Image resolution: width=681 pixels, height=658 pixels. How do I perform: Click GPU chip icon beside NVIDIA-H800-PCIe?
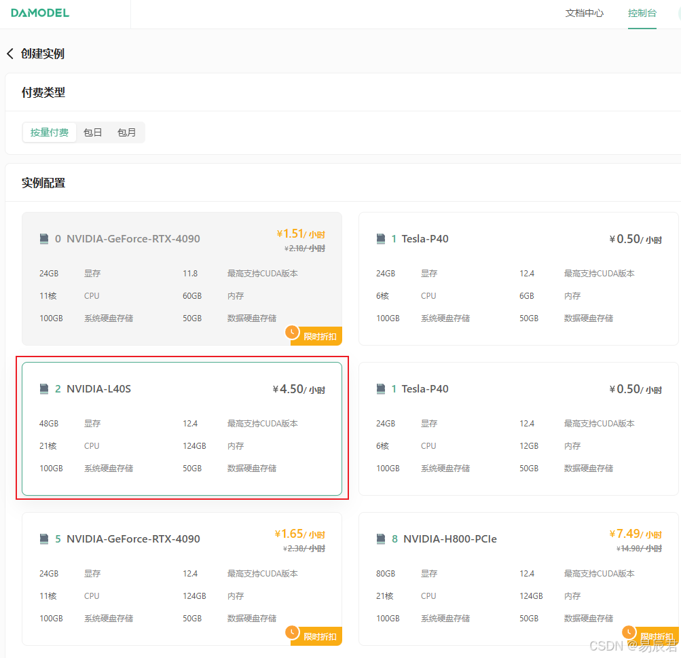381,539
